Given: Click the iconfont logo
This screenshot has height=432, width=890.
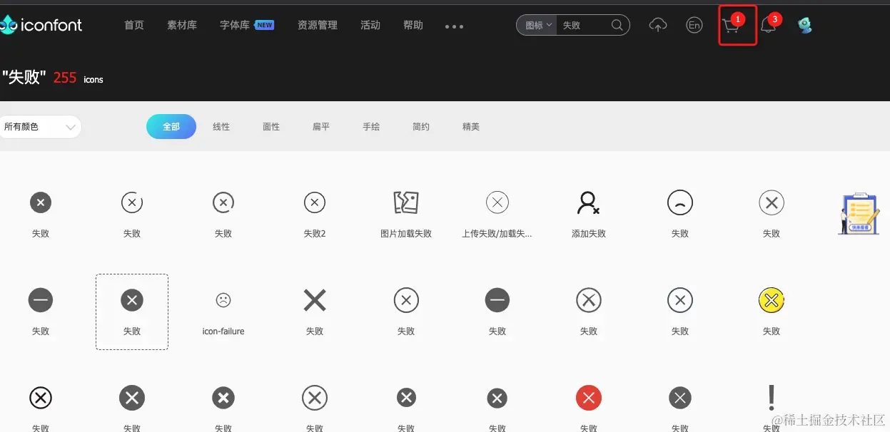Looking at the screenshot, I should 41,25.
